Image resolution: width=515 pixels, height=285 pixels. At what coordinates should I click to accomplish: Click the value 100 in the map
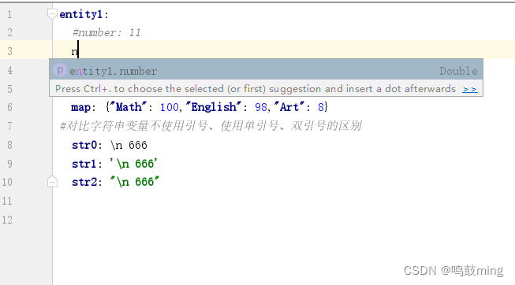(169, 107)
